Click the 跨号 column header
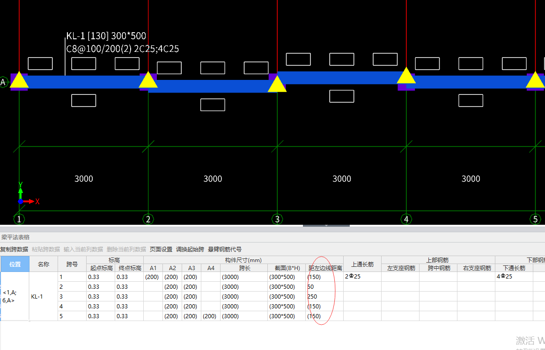This screenshot has height=350, width=545. (x=72, y=264)
